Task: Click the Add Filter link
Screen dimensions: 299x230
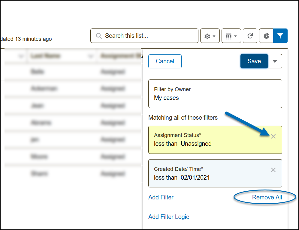Action: click(x=161, y=197)
